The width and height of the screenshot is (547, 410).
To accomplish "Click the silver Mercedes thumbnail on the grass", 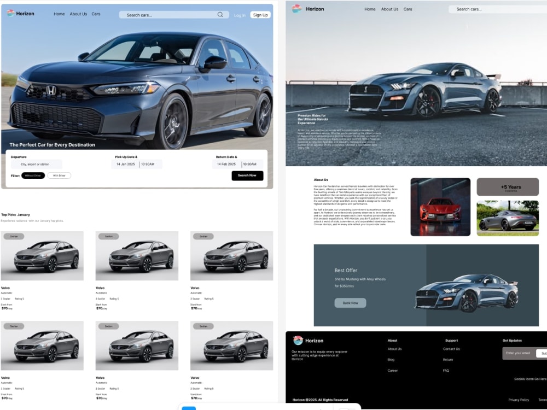I will [508, 218].
